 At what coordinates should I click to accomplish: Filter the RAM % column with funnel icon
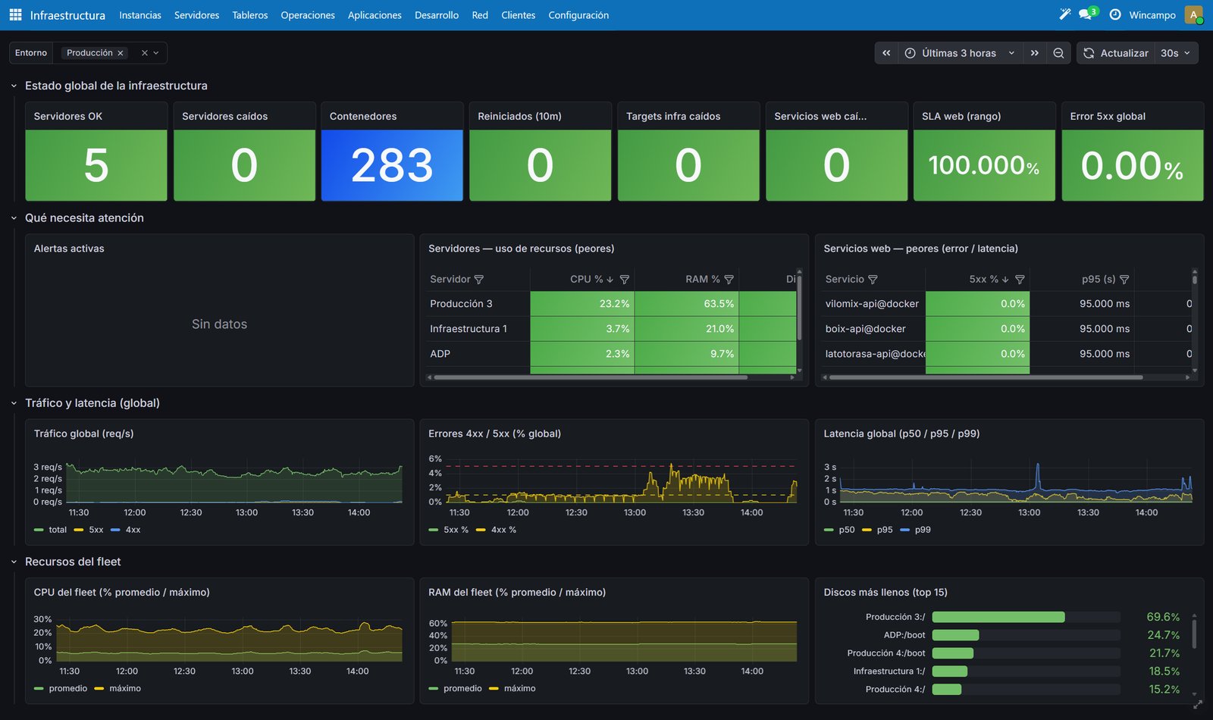(x=729, y=280)
